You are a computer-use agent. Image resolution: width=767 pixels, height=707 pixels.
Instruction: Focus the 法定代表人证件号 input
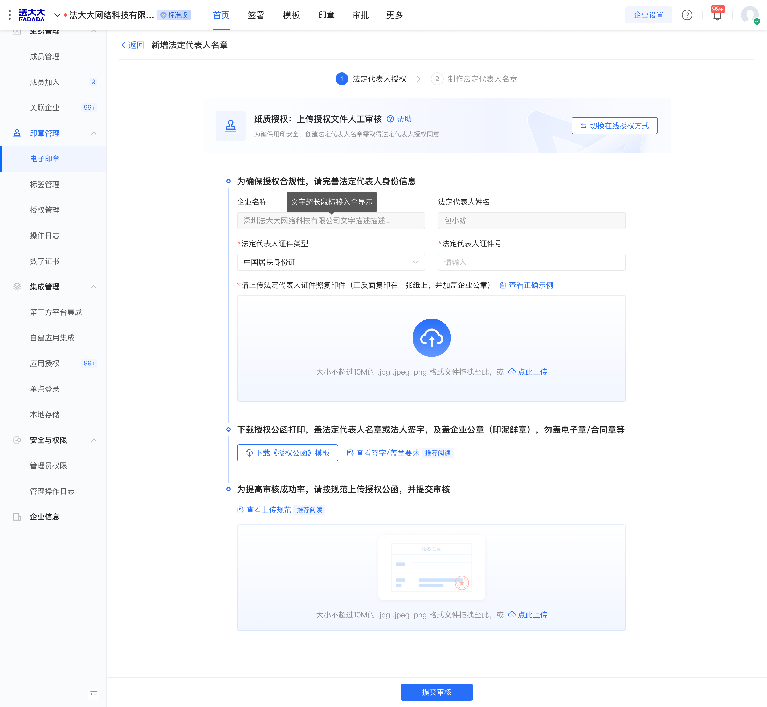(532, 262)
